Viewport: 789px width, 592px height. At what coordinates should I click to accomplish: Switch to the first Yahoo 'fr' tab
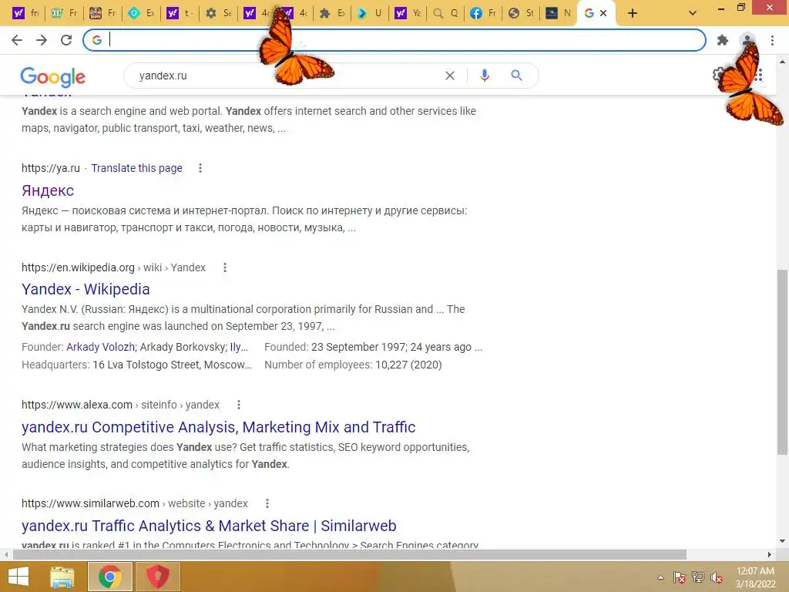coord(27,14)
